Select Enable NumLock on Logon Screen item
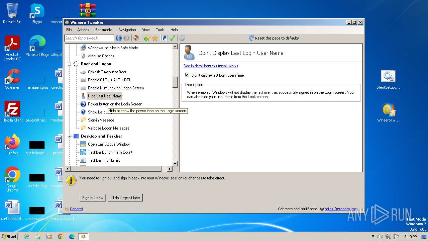 [x=116, y=88]
